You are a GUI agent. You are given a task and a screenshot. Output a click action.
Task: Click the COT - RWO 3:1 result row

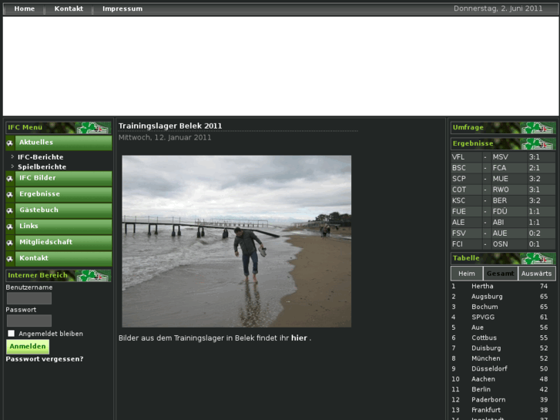(503, 190)
